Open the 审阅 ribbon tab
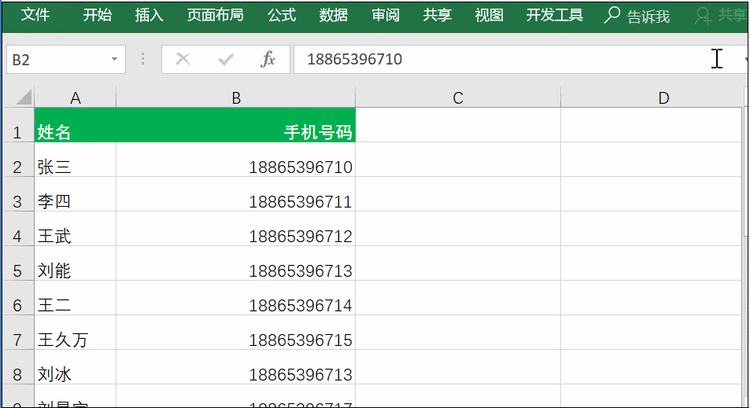The width and height of the screenshot is (750, 408). (x=386, y=15)
